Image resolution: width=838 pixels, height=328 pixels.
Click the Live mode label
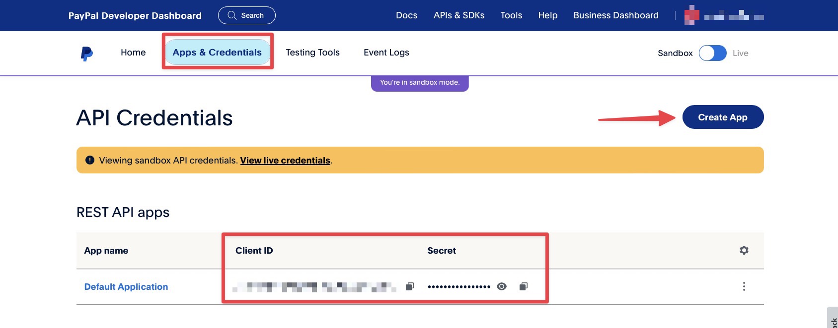(740, 53)
